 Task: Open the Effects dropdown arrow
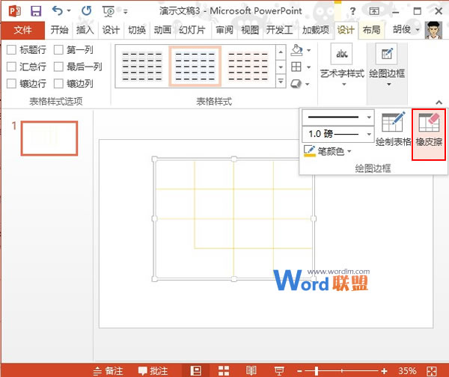(308, 85)
